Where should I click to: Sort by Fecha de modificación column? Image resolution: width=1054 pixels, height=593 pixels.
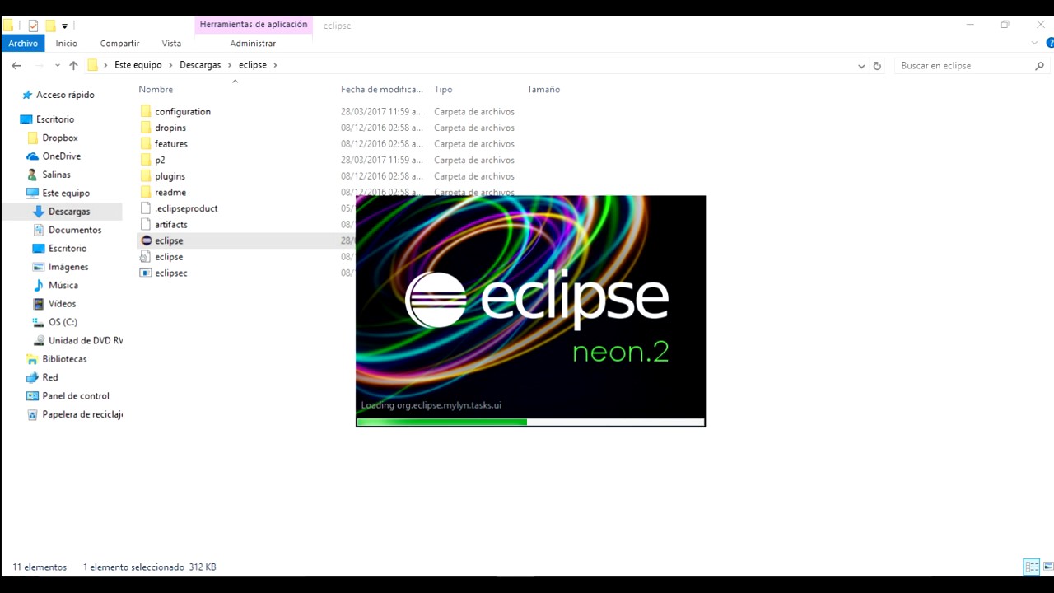click(382, 89)
